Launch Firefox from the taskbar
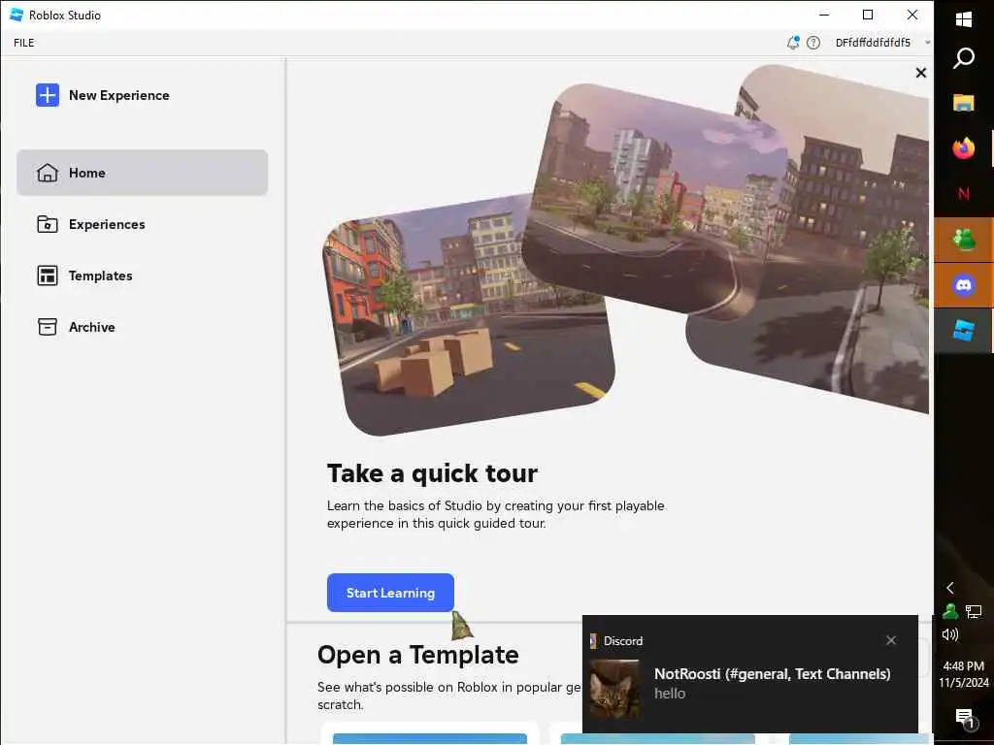994x745 pixels. [x=964, y=148]
